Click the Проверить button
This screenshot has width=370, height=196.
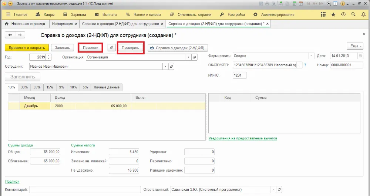click(x=131, y=48)
